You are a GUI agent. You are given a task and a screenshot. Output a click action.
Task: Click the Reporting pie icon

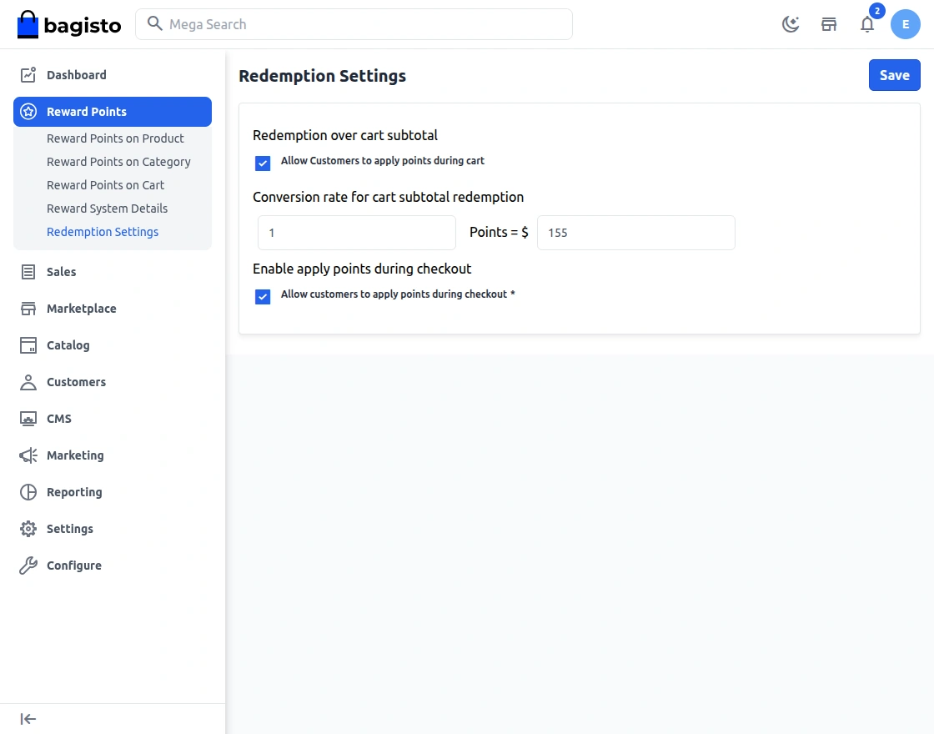pyautogui.click(x=28, y=492)
